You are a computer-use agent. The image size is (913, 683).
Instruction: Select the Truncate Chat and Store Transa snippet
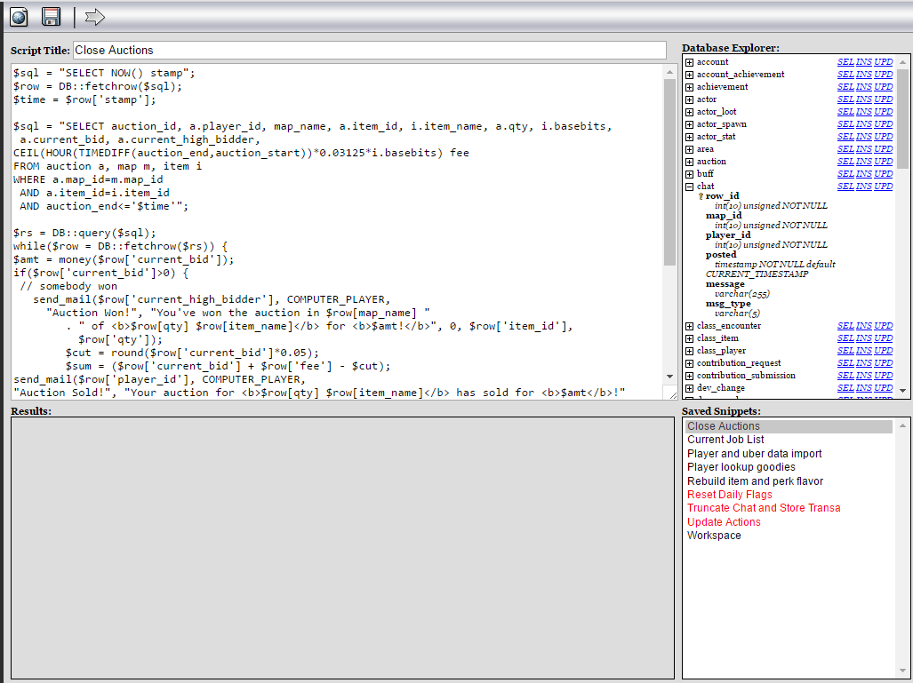[x=763, y=507]
